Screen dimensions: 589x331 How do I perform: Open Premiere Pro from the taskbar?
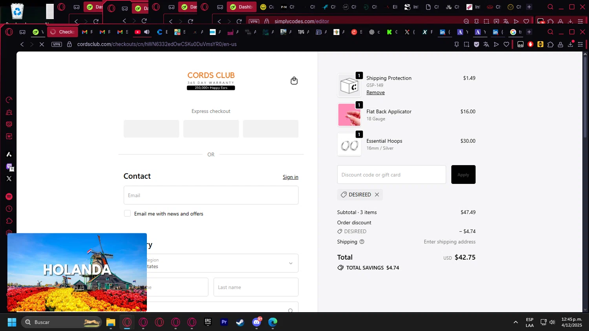pyautogui.click(x=224, y=322)
